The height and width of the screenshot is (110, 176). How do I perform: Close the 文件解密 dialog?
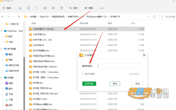pos(144,55)
